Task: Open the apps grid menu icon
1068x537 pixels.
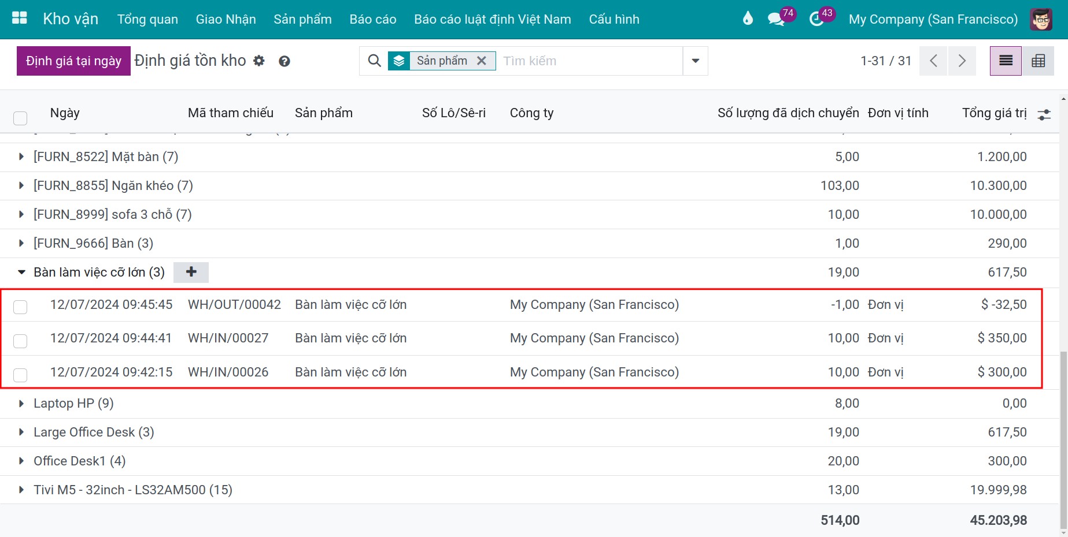Action: pyautogui.click(x=20, y=18)
